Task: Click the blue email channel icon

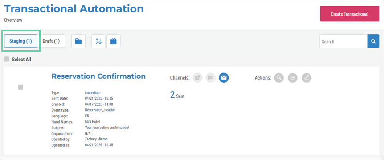Action: pyautogui.click(x=224, y=78)
